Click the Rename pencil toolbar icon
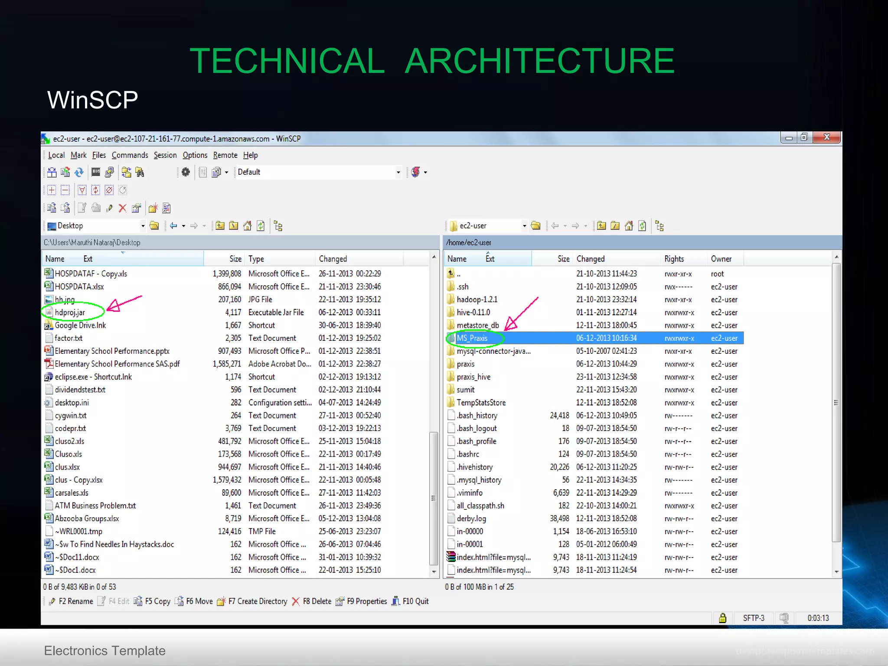Image resolution: width=888 pixels, height=666 pixels. tap(109, 208)
